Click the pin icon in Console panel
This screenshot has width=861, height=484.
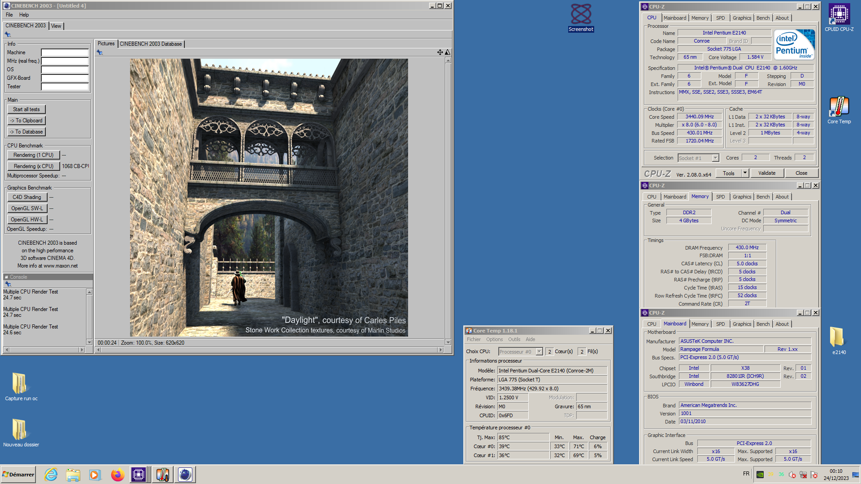coord(8,284)
